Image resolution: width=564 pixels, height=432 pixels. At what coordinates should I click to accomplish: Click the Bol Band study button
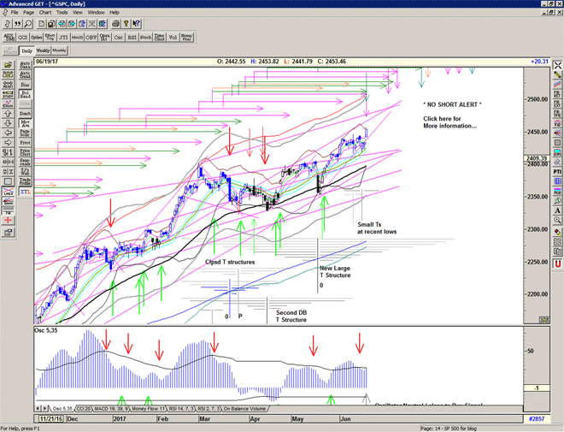point(26,93)
